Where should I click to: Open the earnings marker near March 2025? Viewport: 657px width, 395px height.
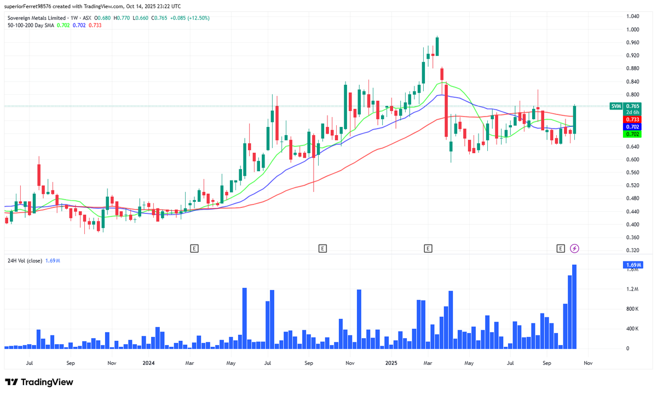pos(428,248)
